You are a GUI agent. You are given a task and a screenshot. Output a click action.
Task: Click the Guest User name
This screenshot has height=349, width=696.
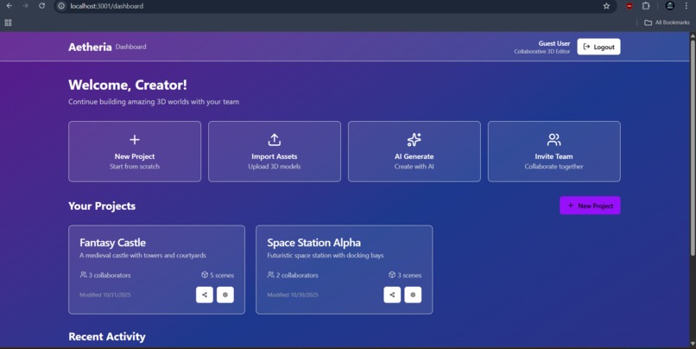554,43
